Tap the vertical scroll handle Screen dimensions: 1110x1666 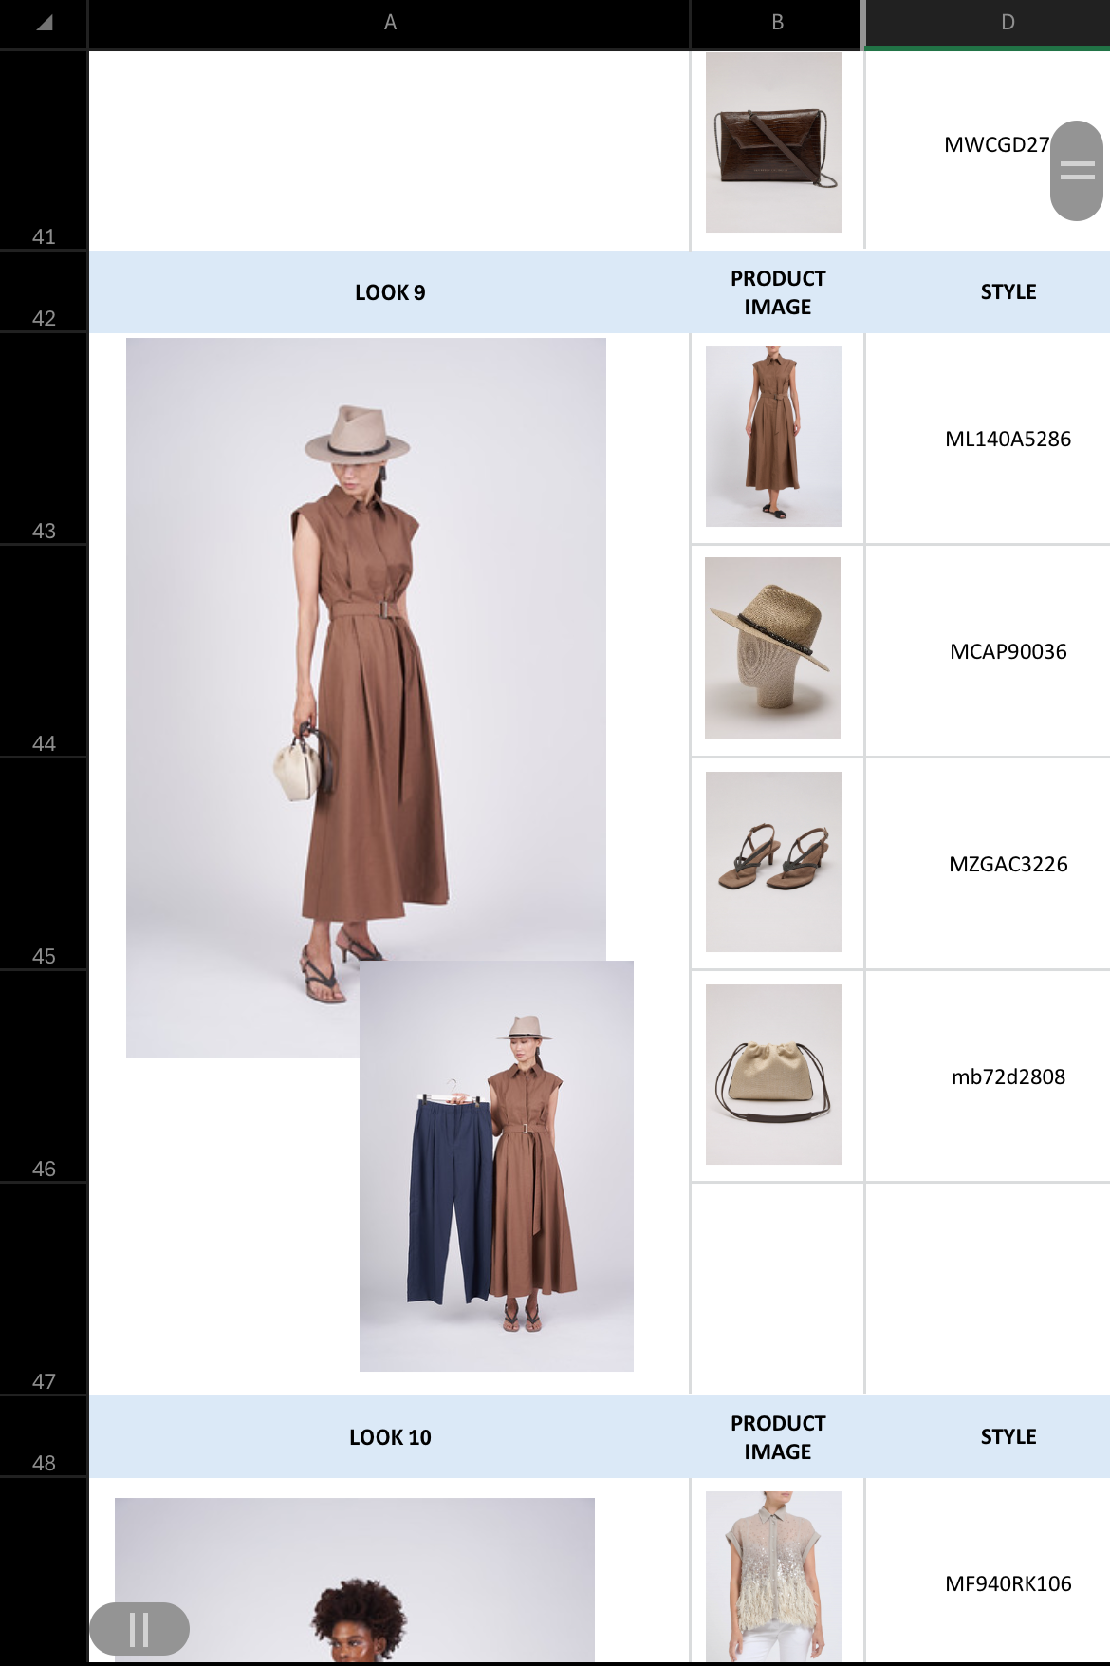1077,171
